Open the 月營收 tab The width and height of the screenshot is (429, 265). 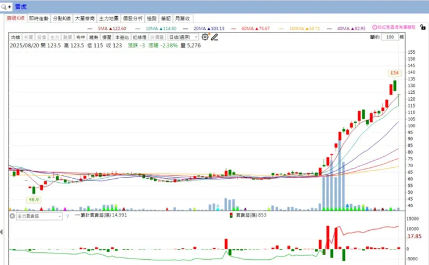click(183, 19)
